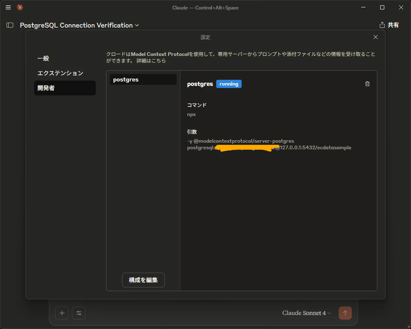
Task: Select postgres server in the list
Action: point(143,79)
